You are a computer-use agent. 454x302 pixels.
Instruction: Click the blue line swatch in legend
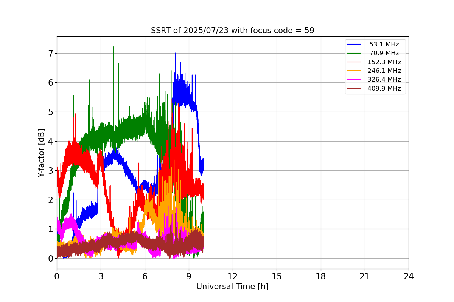click(x=354, y=45)
